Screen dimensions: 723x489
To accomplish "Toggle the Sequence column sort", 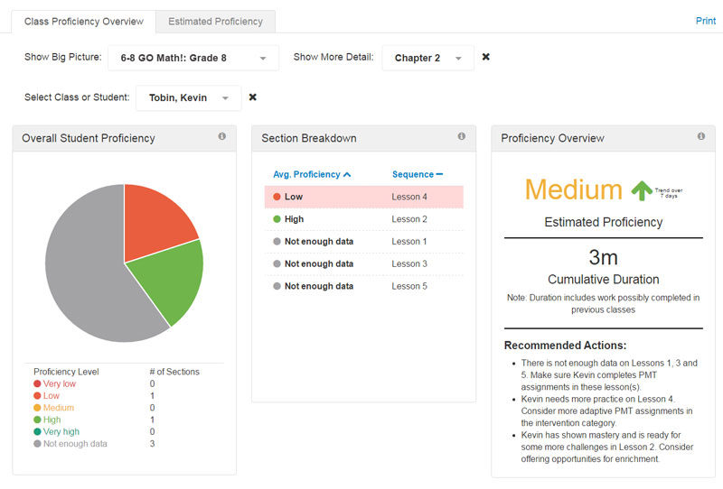I will (x=417, y=174).
